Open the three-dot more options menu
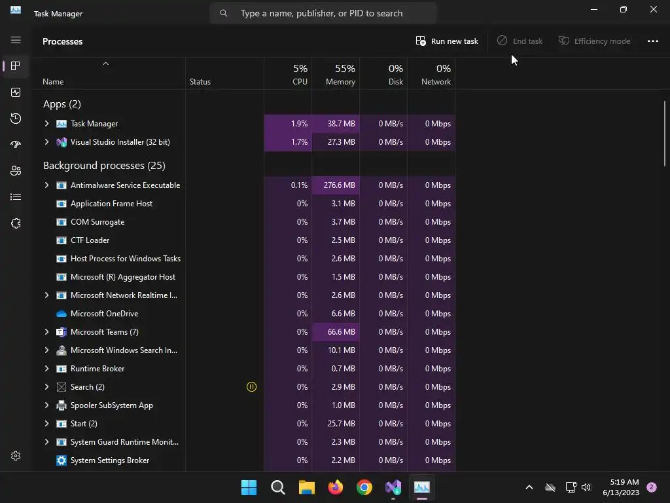This screenshot has height=503, width=670. (x=653, y=41)
